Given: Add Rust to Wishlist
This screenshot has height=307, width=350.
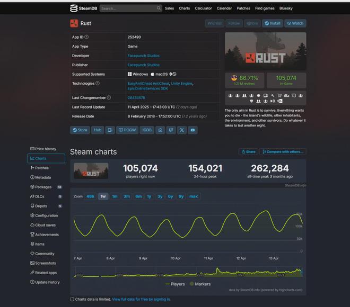Looking at the screenshot, I should (x=215, y=23).
